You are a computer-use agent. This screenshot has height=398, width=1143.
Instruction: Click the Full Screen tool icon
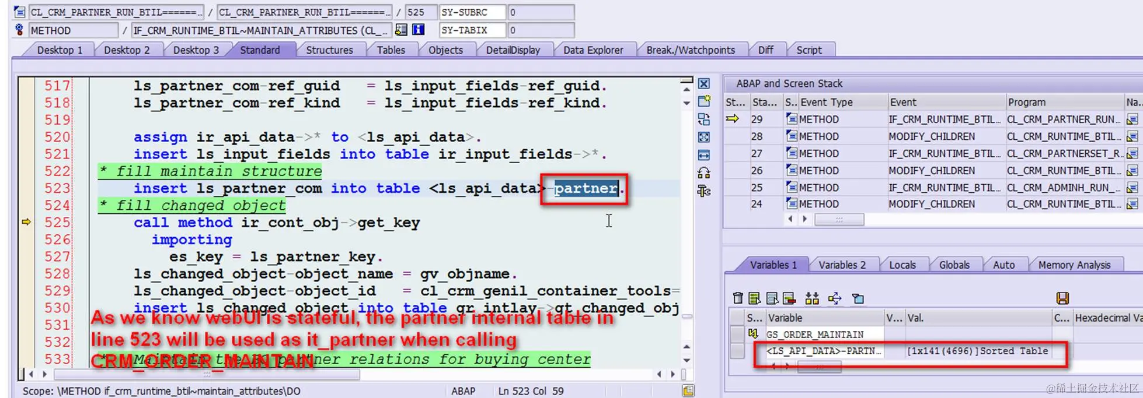point(704,137)
